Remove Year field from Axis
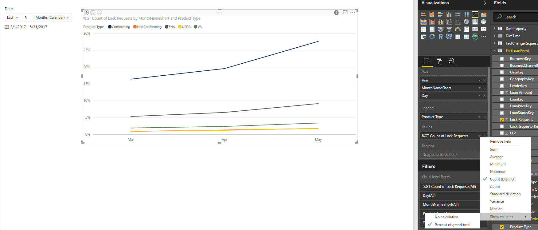 click(485, 80)
